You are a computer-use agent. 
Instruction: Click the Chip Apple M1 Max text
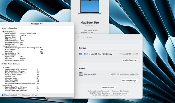[91, 30]
